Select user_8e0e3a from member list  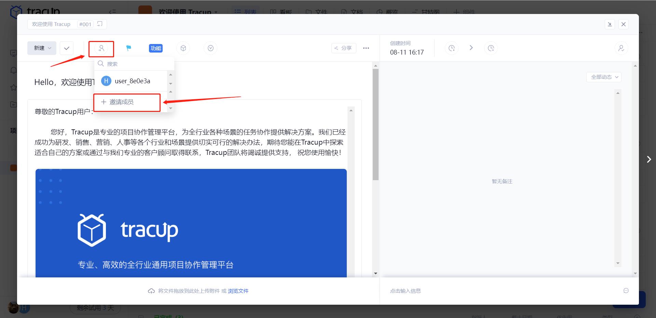[131, 81]
